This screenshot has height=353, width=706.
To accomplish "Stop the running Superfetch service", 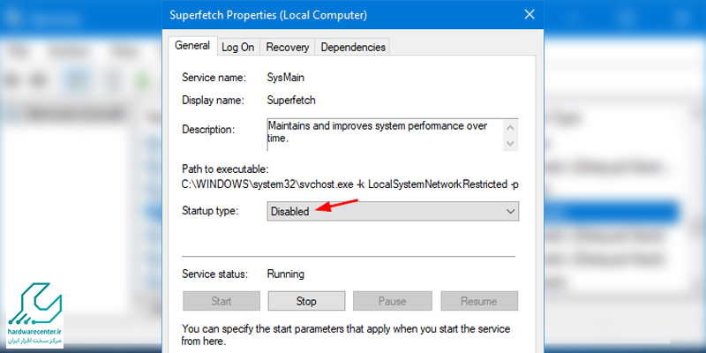I will coord(306,301).
